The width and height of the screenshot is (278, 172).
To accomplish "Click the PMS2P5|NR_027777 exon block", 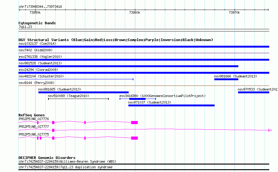I will click(53, 130).
